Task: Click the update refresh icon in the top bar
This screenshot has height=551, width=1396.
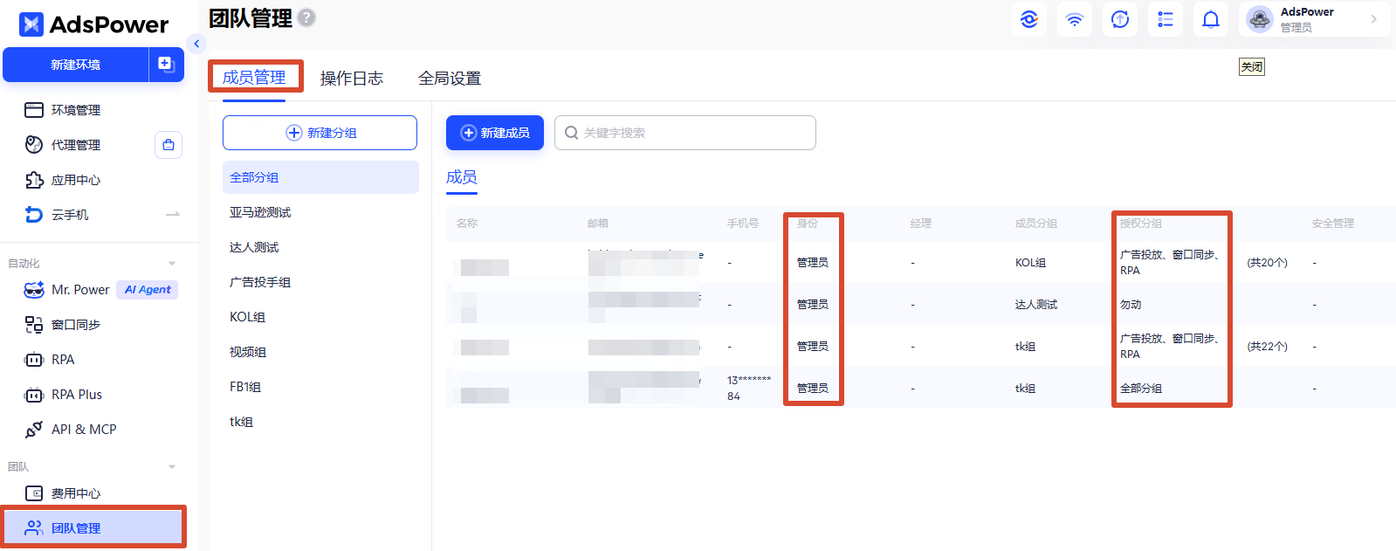Action: (1120, 19)
